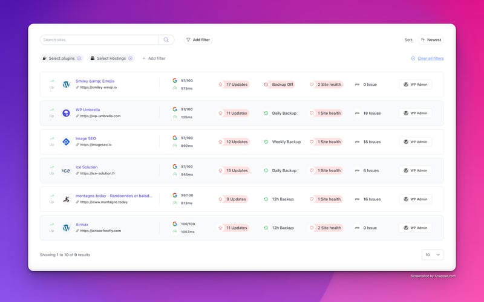Click the Ice Solution site logo
The width and height of the screenshot is (484, 302).
pyautogui.click(x=66, y=170)
